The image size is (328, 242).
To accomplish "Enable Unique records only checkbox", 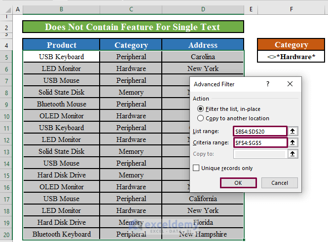I will (196, 168).
